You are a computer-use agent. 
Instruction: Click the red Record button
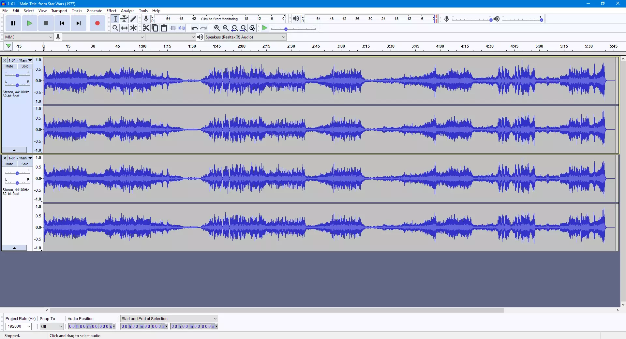coord(97,23)
